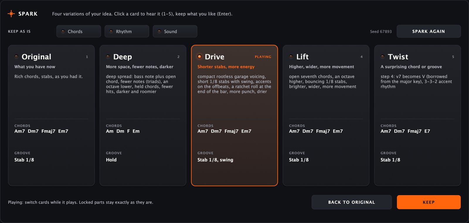Click the 'step 4: v7 becomes V' description
Image resolution: width=469 pixels, height=223 pixels.
point(417,81)
